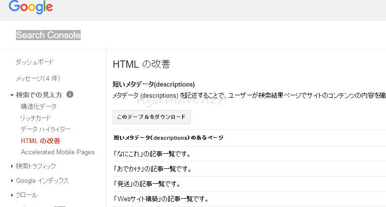This screenshot has width=386, height=207.
Task: Select the 検索での見え方 sidebar heading
Action: [39, 95]
